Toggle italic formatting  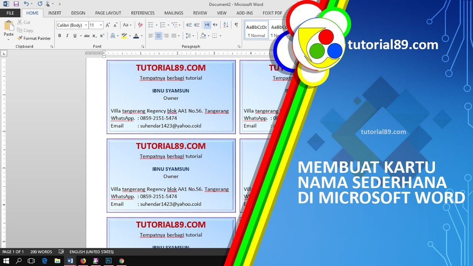pos(67,36)
